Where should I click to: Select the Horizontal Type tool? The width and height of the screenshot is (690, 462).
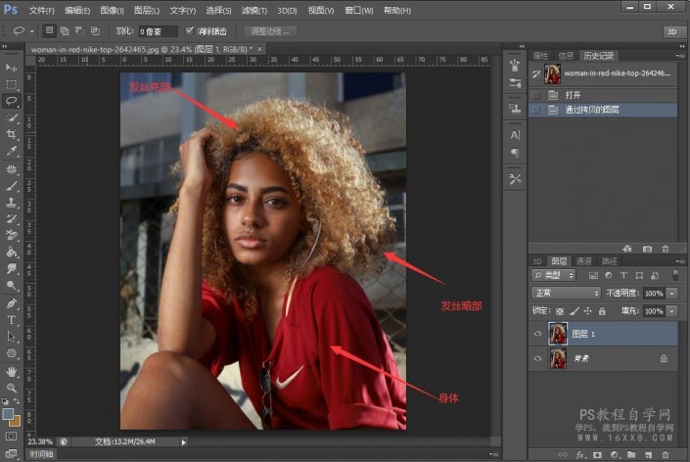coord(12,320)
